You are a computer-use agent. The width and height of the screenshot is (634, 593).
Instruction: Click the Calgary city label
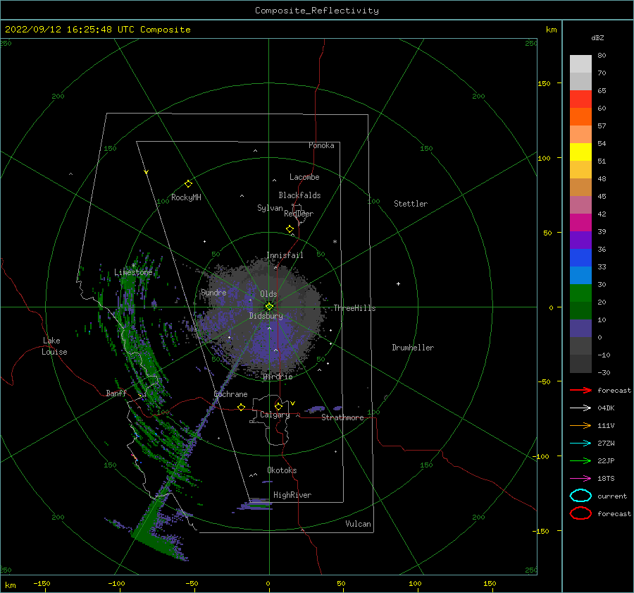point(275,415)
